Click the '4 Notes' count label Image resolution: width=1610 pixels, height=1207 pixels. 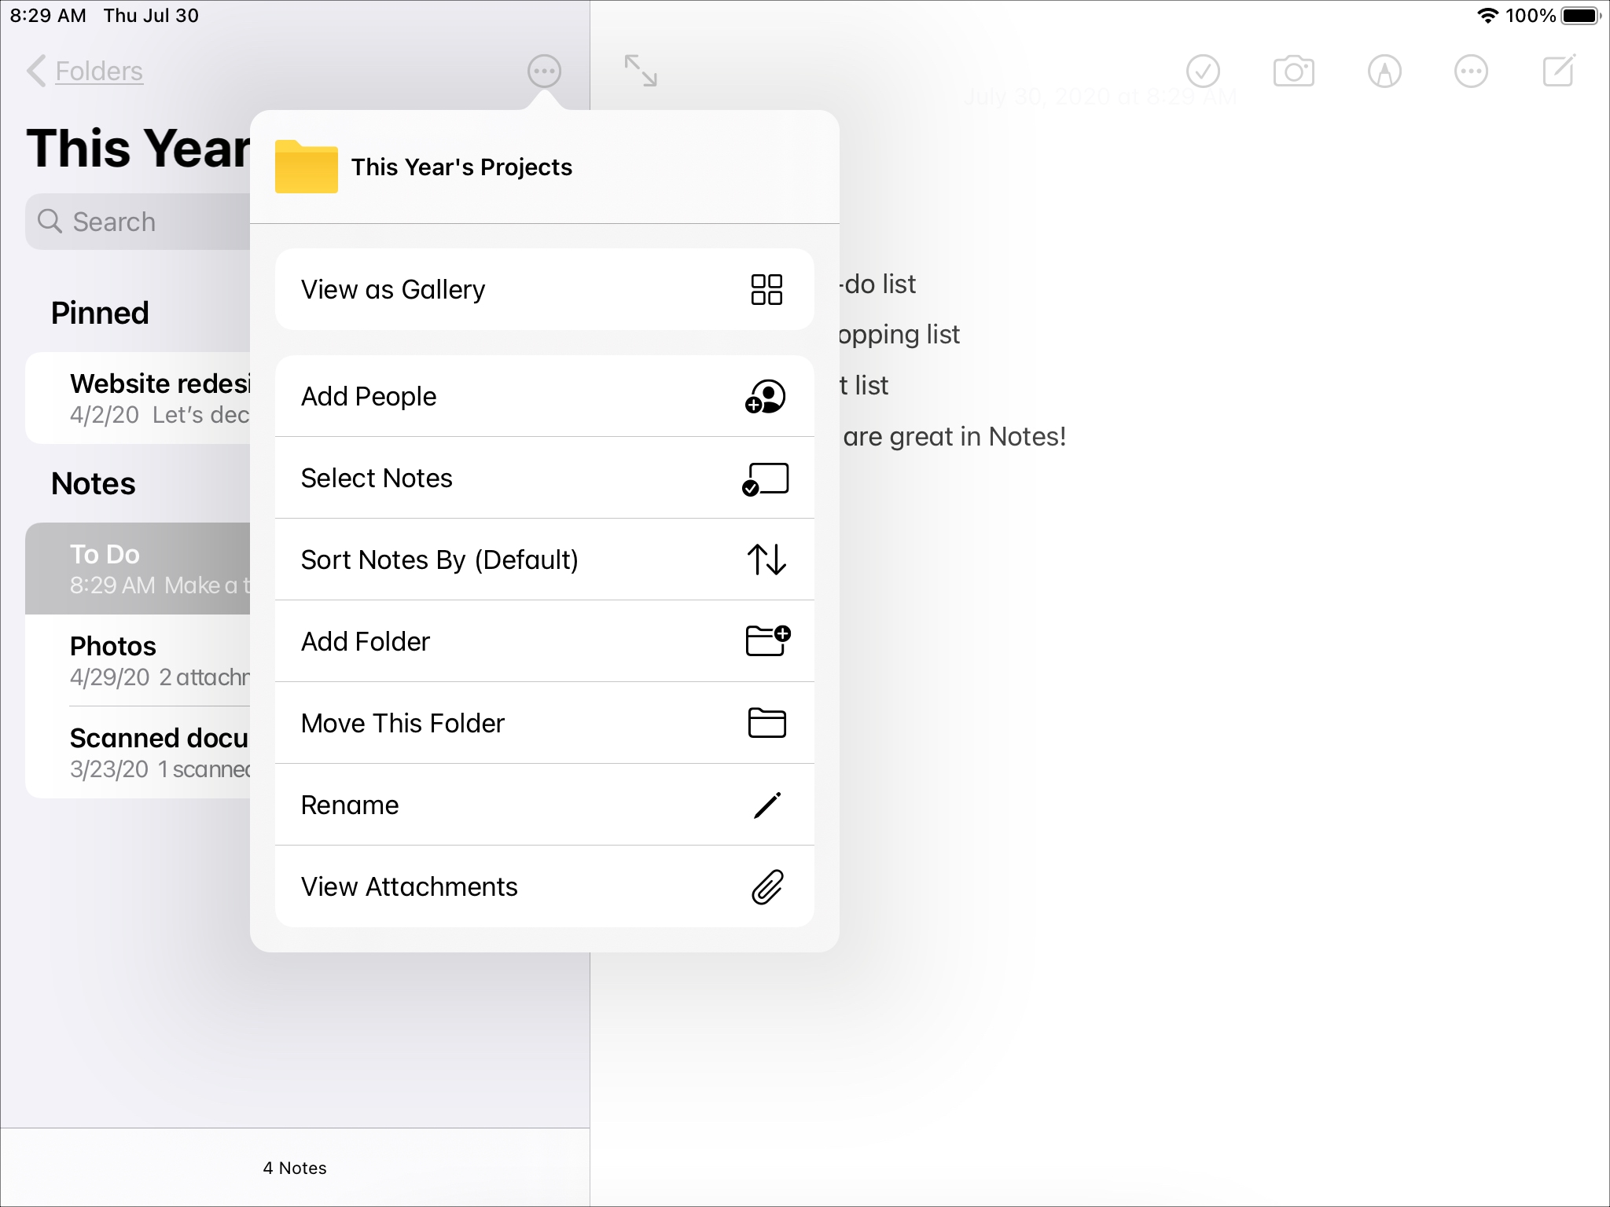(295, 1168)
